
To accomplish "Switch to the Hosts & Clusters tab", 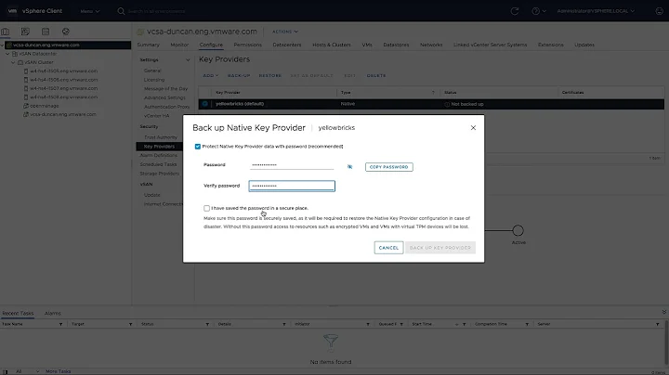I will tap(332, 45).
